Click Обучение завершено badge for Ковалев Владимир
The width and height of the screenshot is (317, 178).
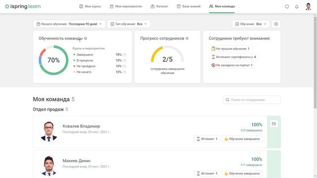(x=242, y=139)
